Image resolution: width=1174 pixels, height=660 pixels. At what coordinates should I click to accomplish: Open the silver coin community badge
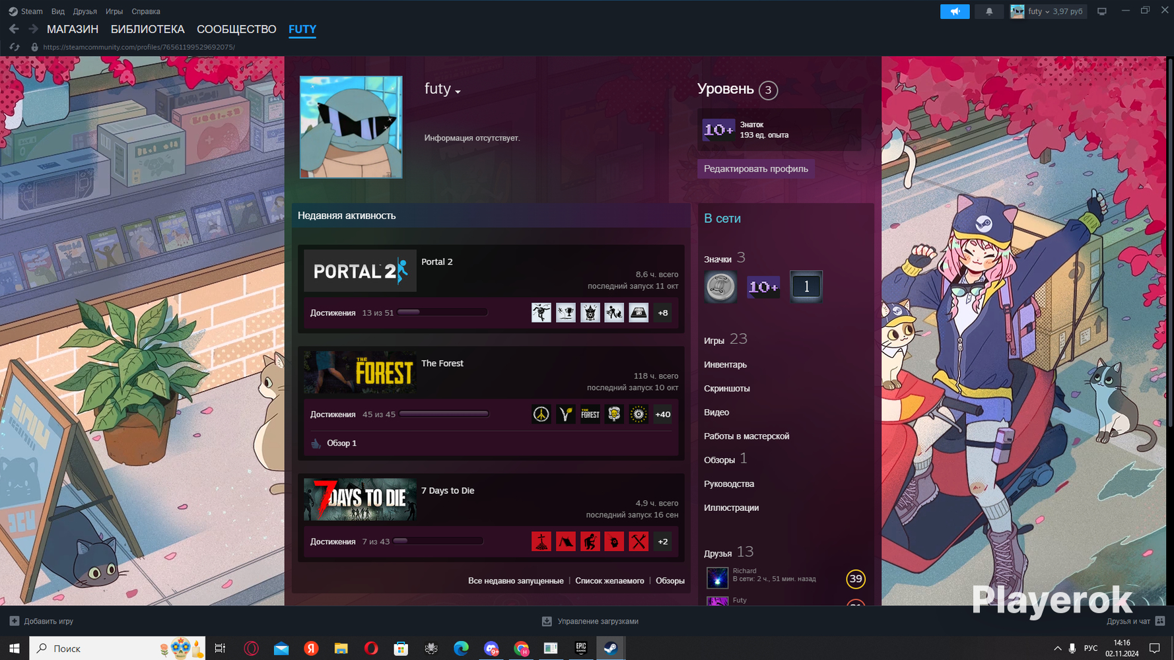tap(720, 286)
